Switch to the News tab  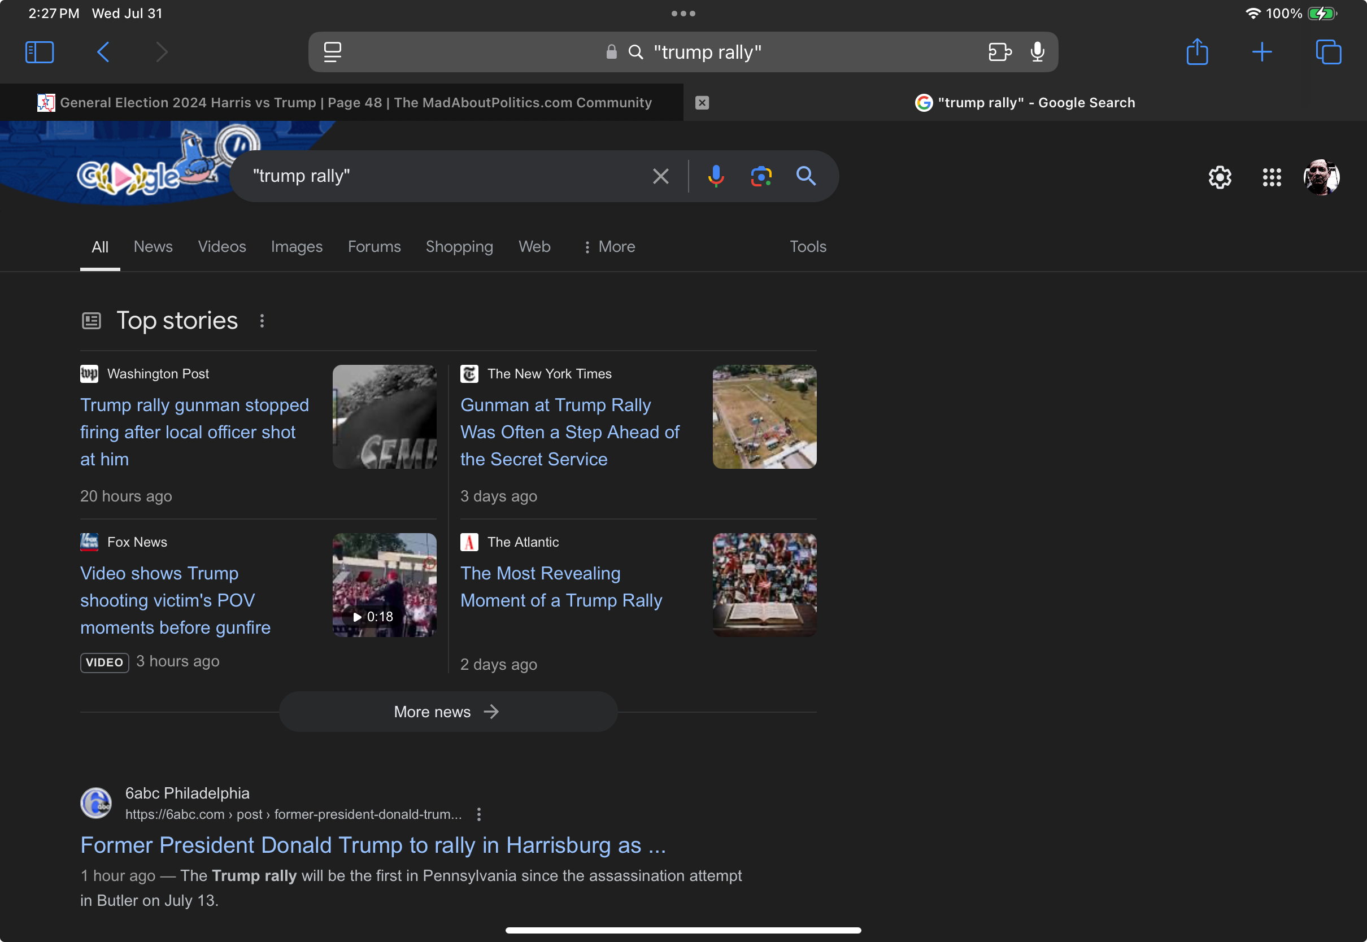coord(153,247)
